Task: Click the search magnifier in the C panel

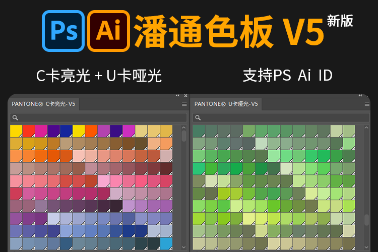Action: tap(16, 117)
